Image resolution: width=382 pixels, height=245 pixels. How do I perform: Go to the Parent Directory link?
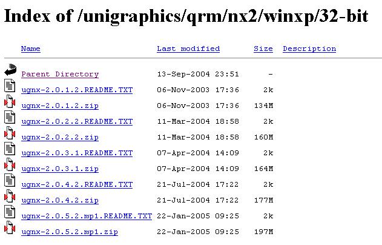point(60,74)
